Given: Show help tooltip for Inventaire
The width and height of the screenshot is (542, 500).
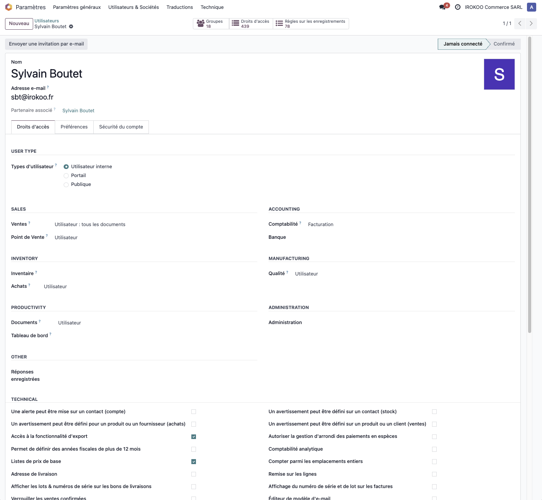Looking at the screenshot, I should (36, 272).
